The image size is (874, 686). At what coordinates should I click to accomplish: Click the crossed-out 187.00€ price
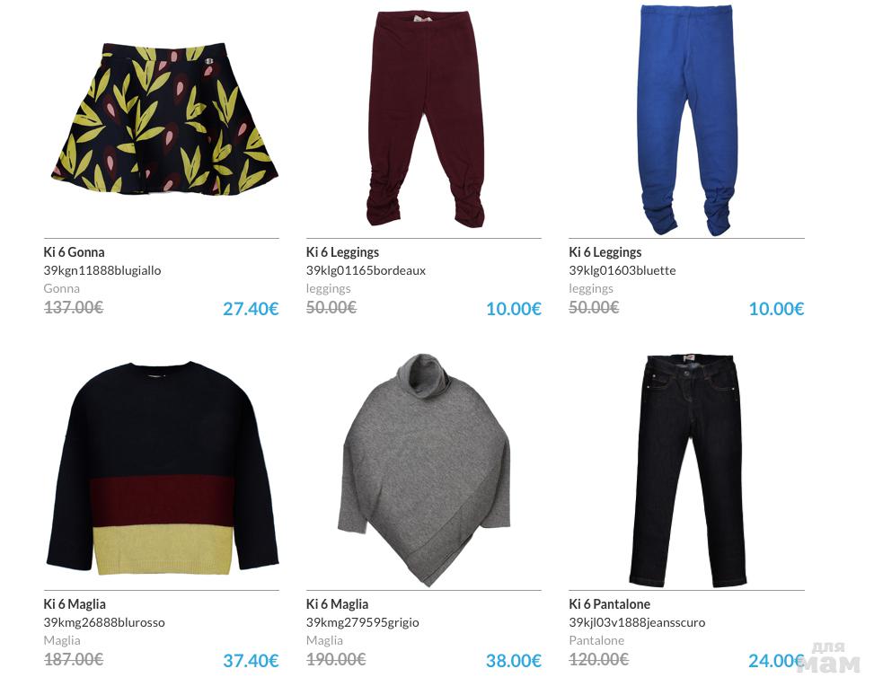[x=74, y=660]
